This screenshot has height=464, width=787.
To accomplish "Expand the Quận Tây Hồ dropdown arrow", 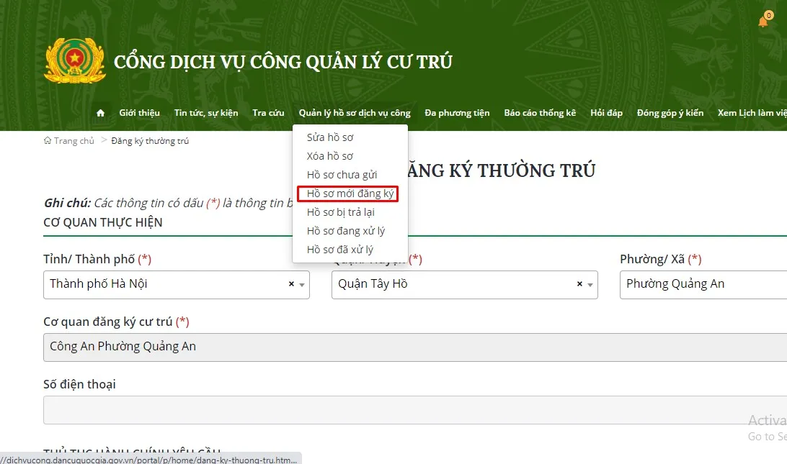I will [590, 285].
